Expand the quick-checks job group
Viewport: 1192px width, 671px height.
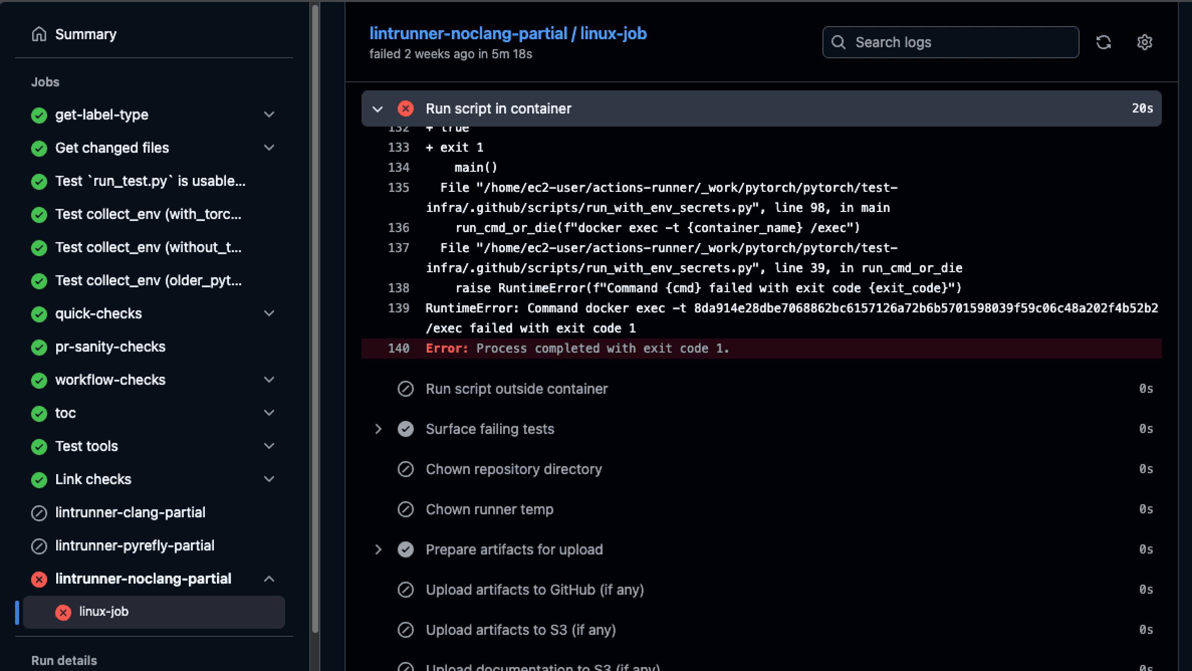[x=269, y=313]
